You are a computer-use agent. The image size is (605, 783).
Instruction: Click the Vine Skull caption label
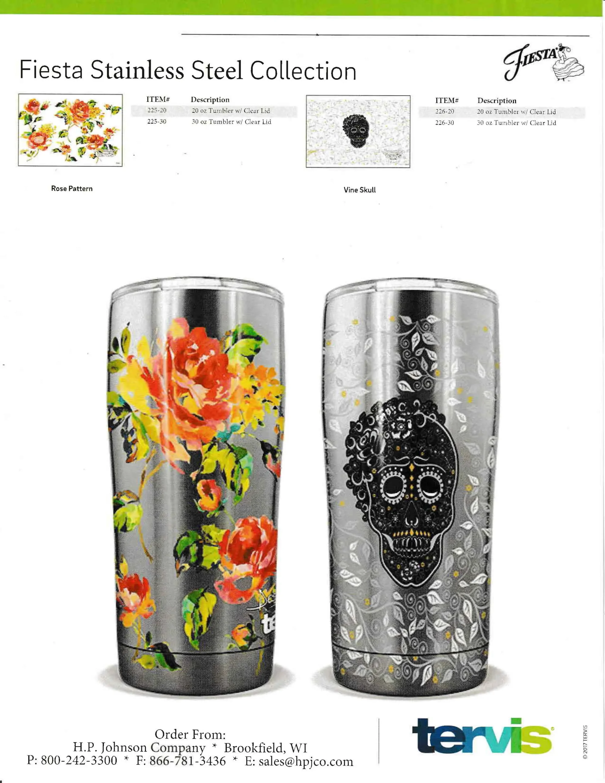click(360, 190)
